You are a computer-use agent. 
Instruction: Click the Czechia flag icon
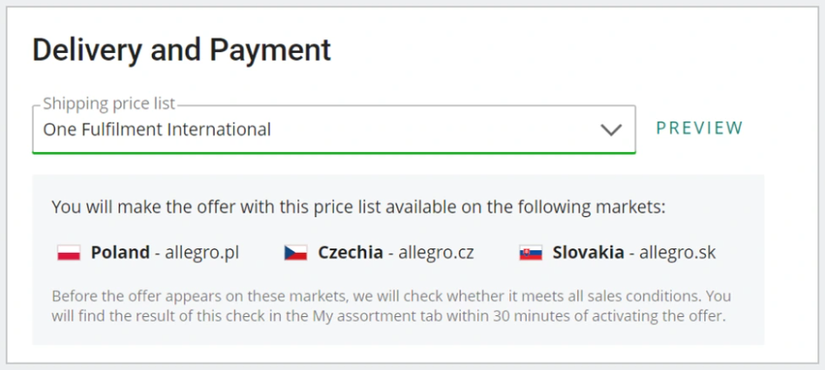(x=296, y=254)
